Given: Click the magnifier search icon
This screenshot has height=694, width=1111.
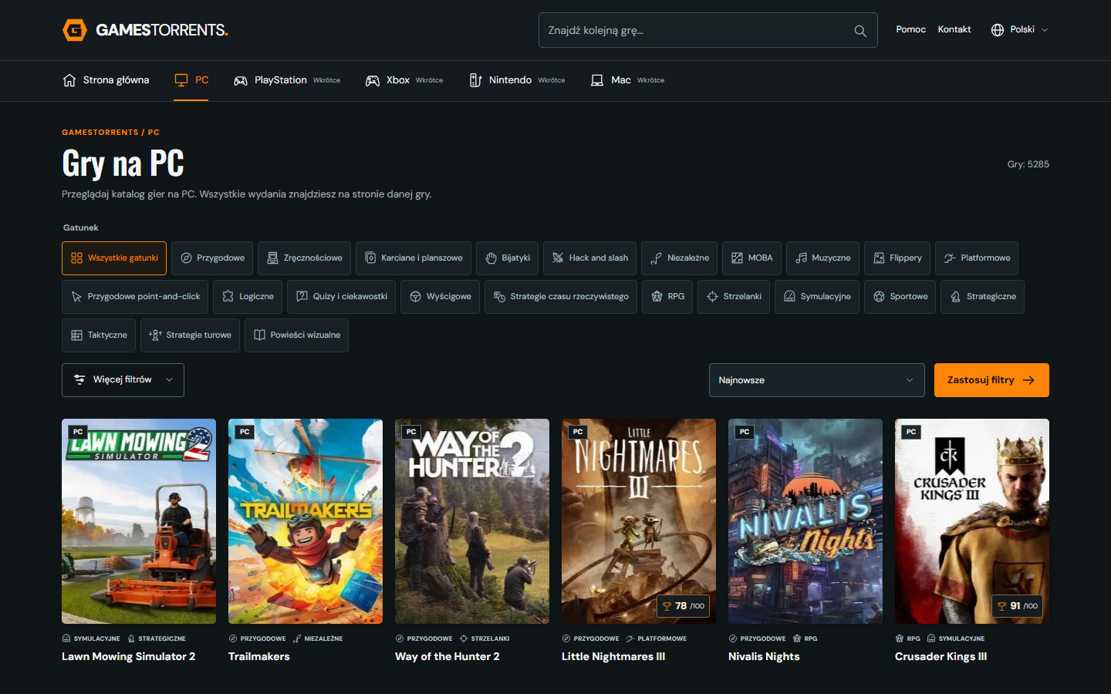Looking at the screenshot, I should click(860, 31).
